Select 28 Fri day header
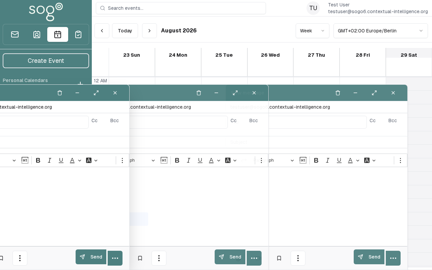The width and height of the screenshot is (432, 270). click(363, 55)
